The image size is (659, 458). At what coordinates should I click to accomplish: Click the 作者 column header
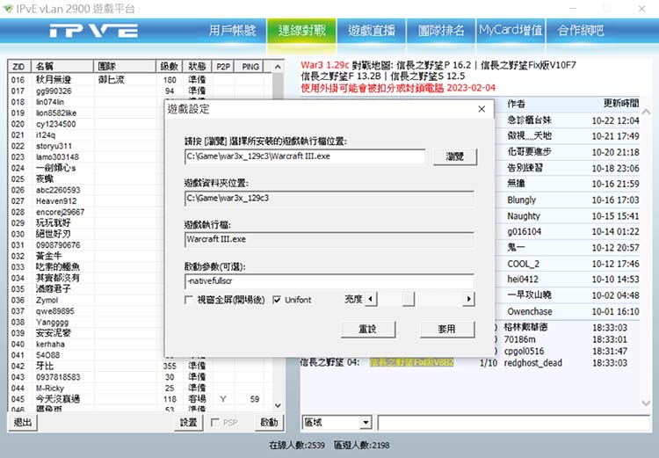[516, 104]
